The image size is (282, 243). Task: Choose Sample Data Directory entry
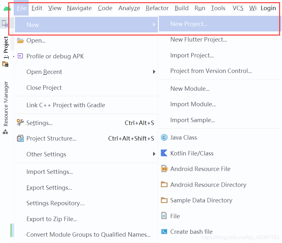(x=220, y=200)
